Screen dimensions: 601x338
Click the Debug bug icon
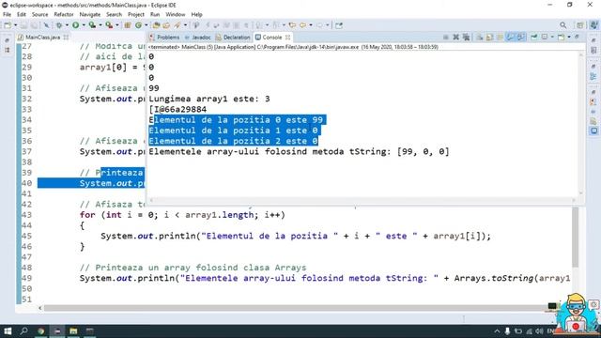[59, 25]
